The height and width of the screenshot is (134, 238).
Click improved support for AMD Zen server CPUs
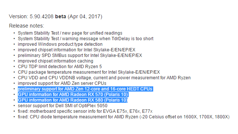[x=62, y=83]
